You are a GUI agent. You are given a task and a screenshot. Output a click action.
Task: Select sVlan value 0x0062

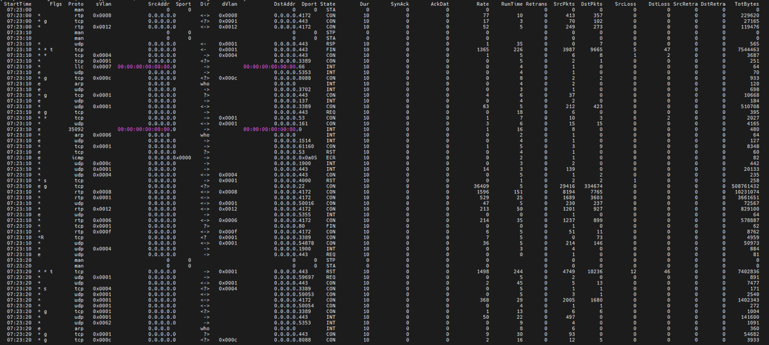103,322
